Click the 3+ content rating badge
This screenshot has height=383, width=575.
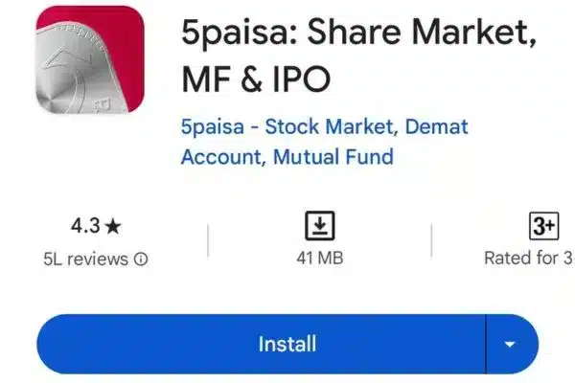coord(543,226)
